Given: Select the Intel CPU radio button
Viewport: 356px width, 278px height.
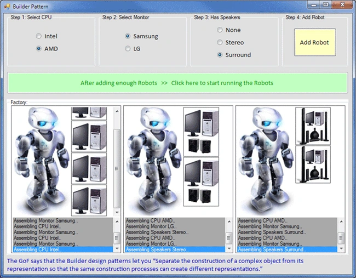Looking at the screenshot, I should click(x=47, y=36).
